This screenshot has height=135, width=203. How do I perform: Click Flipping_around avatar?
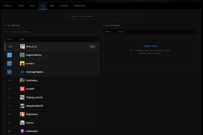click(22, 97)
